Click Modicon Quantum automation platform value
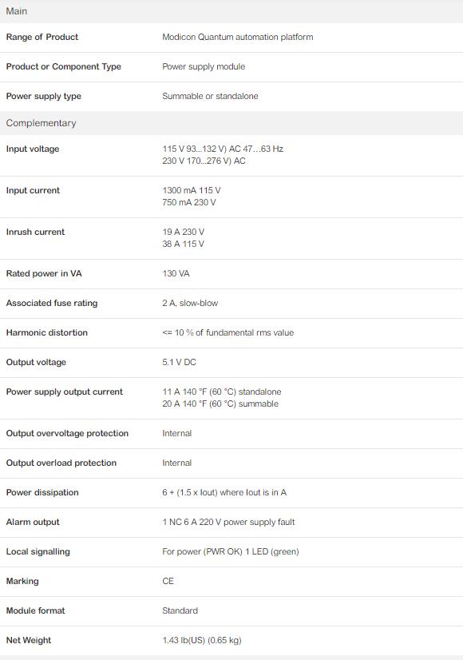 (238, 37)
